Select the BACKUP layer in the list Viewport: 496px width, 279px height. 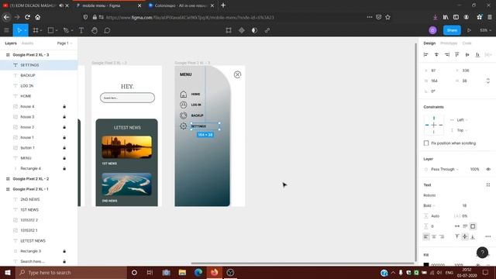coord(28,75)
